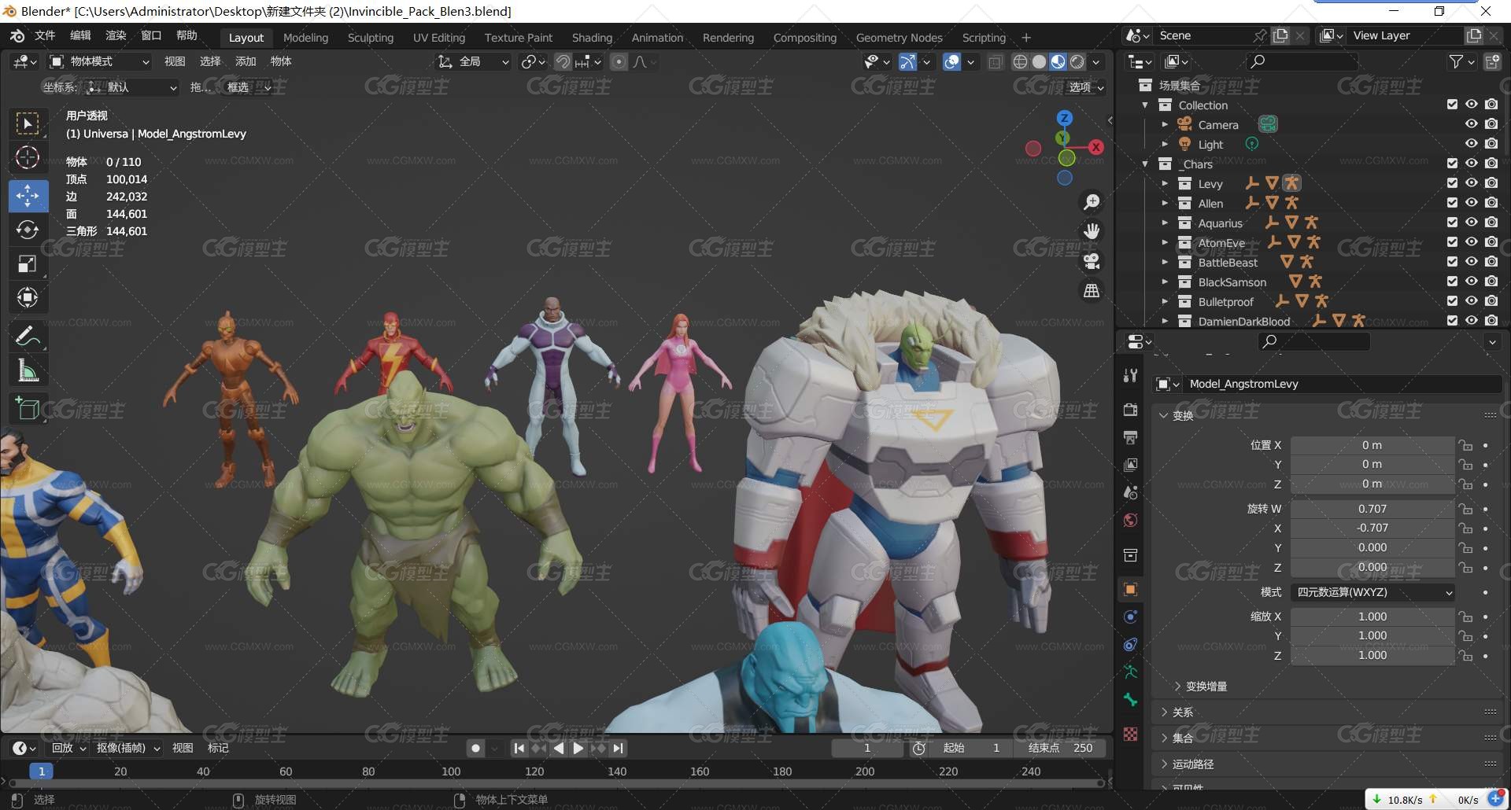Click the 缩放 X scale value field
The image size is (1511, 810).
pyautogui.click(x=1372, y=617)
